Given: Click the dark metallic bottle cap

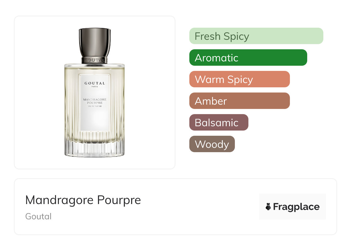Looking at the screenshot, I should [95, 42].
